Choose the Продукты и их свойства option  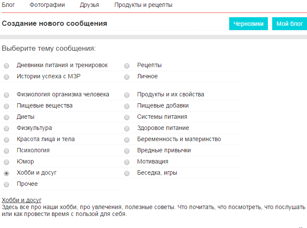(127, 95)
